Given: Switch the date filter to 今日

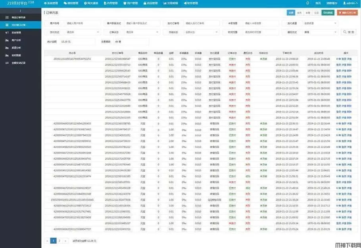Looking at the screenshot, I should pyautogui.click(x=316, y=13).
